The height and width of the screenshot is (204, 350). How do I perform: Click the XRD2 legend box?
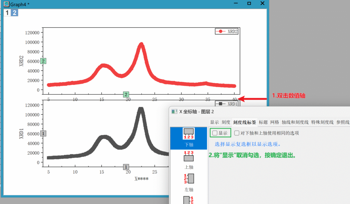pos(227,31)
